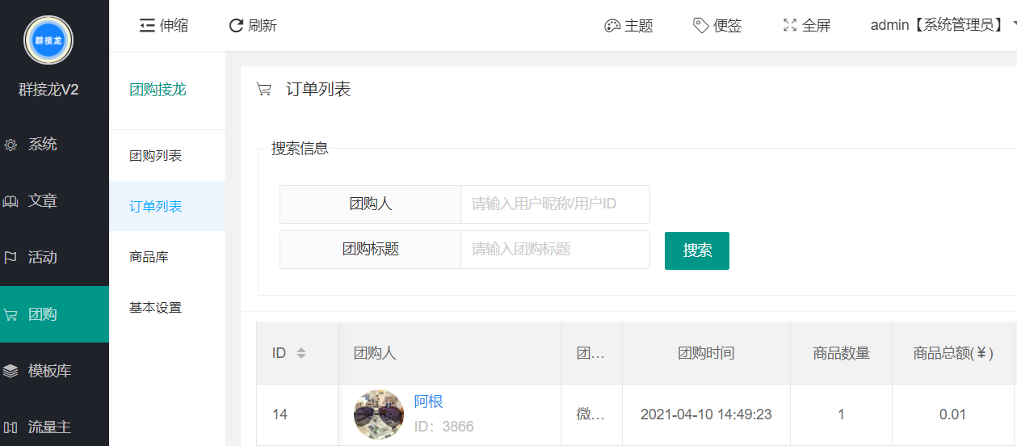Open the admin【系统管理员】 dropdown
Image resolution: width=1017 pixels, height=446 pixels.
click(943, 26)
